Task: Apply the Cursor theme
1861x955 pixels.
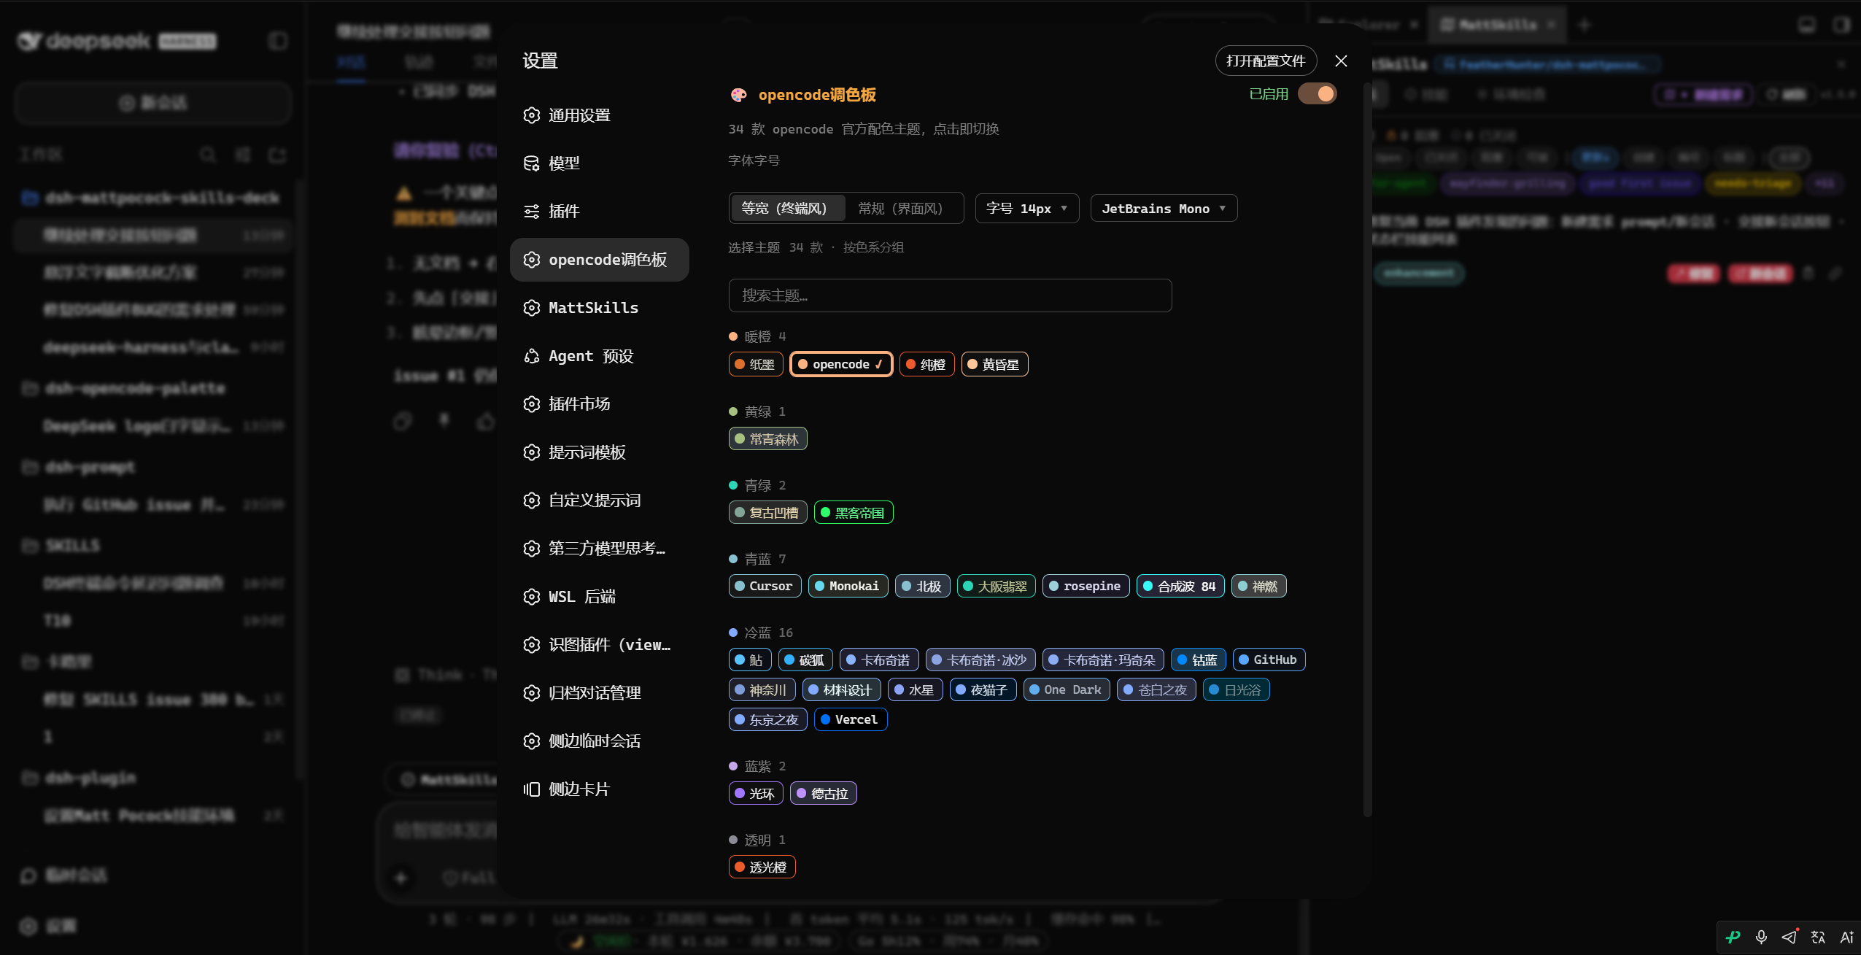Action: (765, 587)
